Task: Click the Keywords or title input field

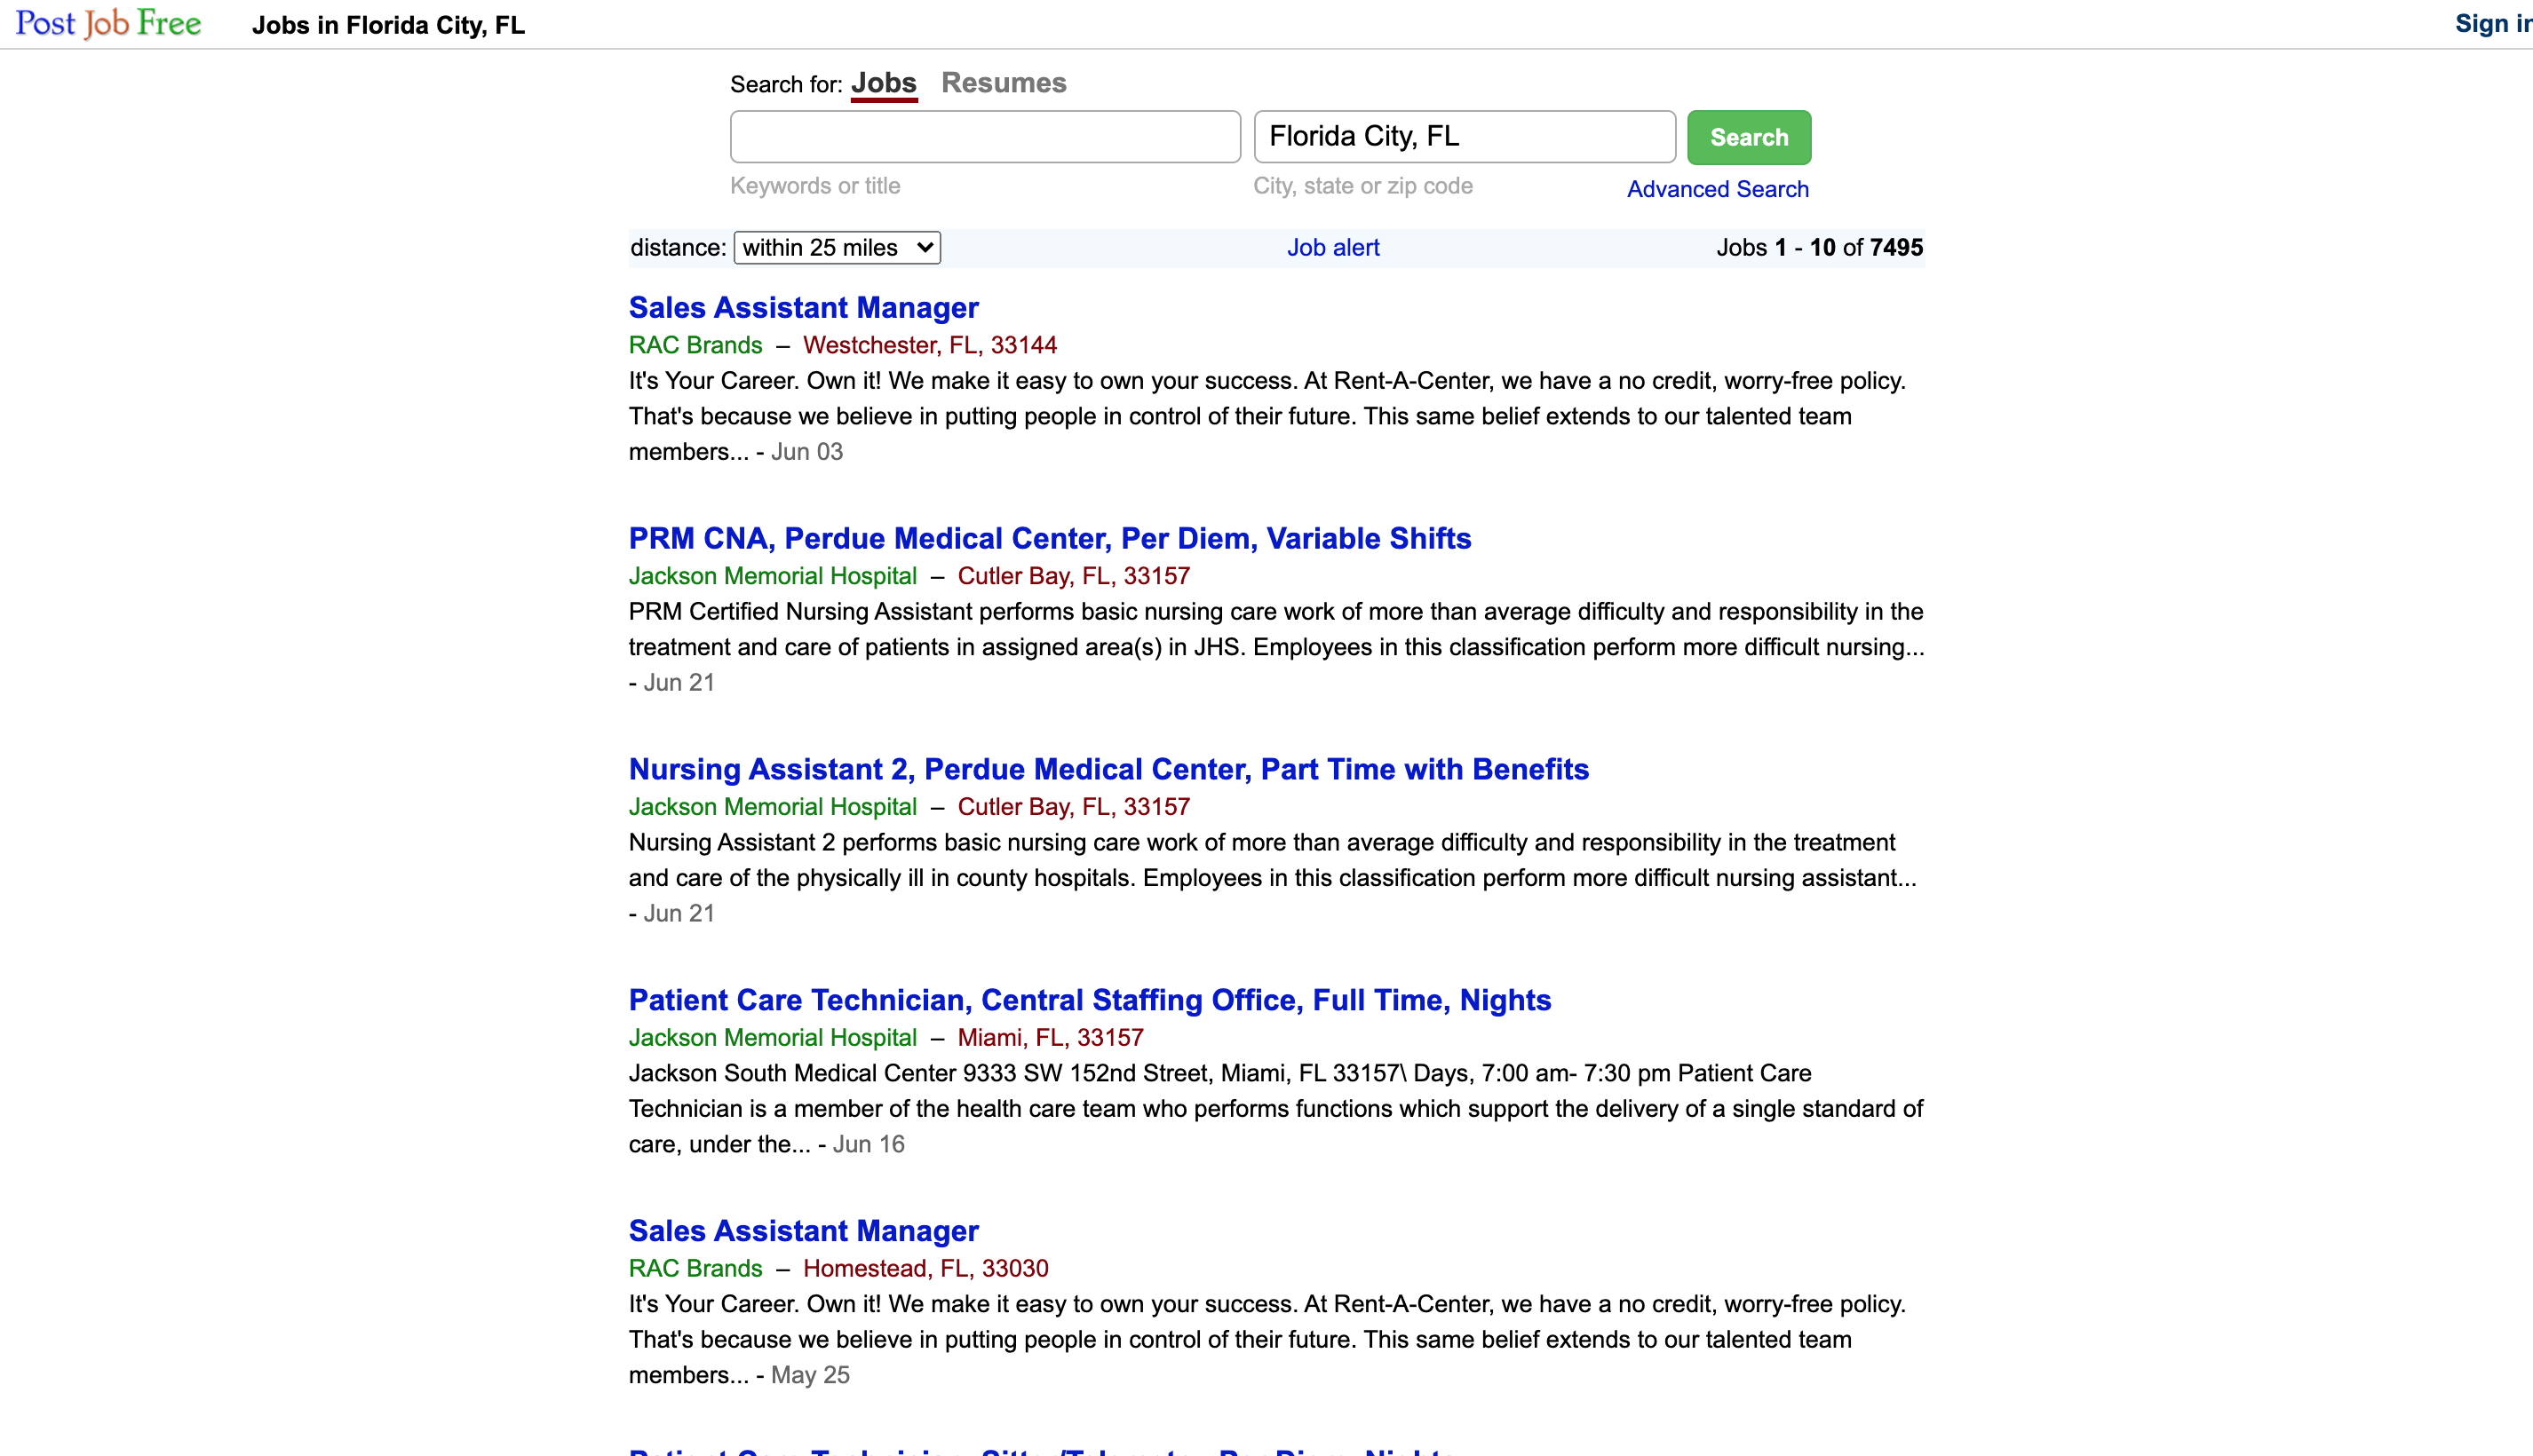Action: (x=984, y=137)
